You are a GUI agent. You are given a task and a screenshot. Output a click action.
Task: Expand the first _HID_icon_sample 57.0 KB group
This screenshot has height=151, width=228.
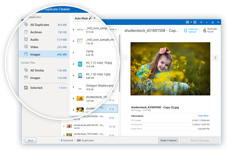pyautogui.click(x=74, y=30)
